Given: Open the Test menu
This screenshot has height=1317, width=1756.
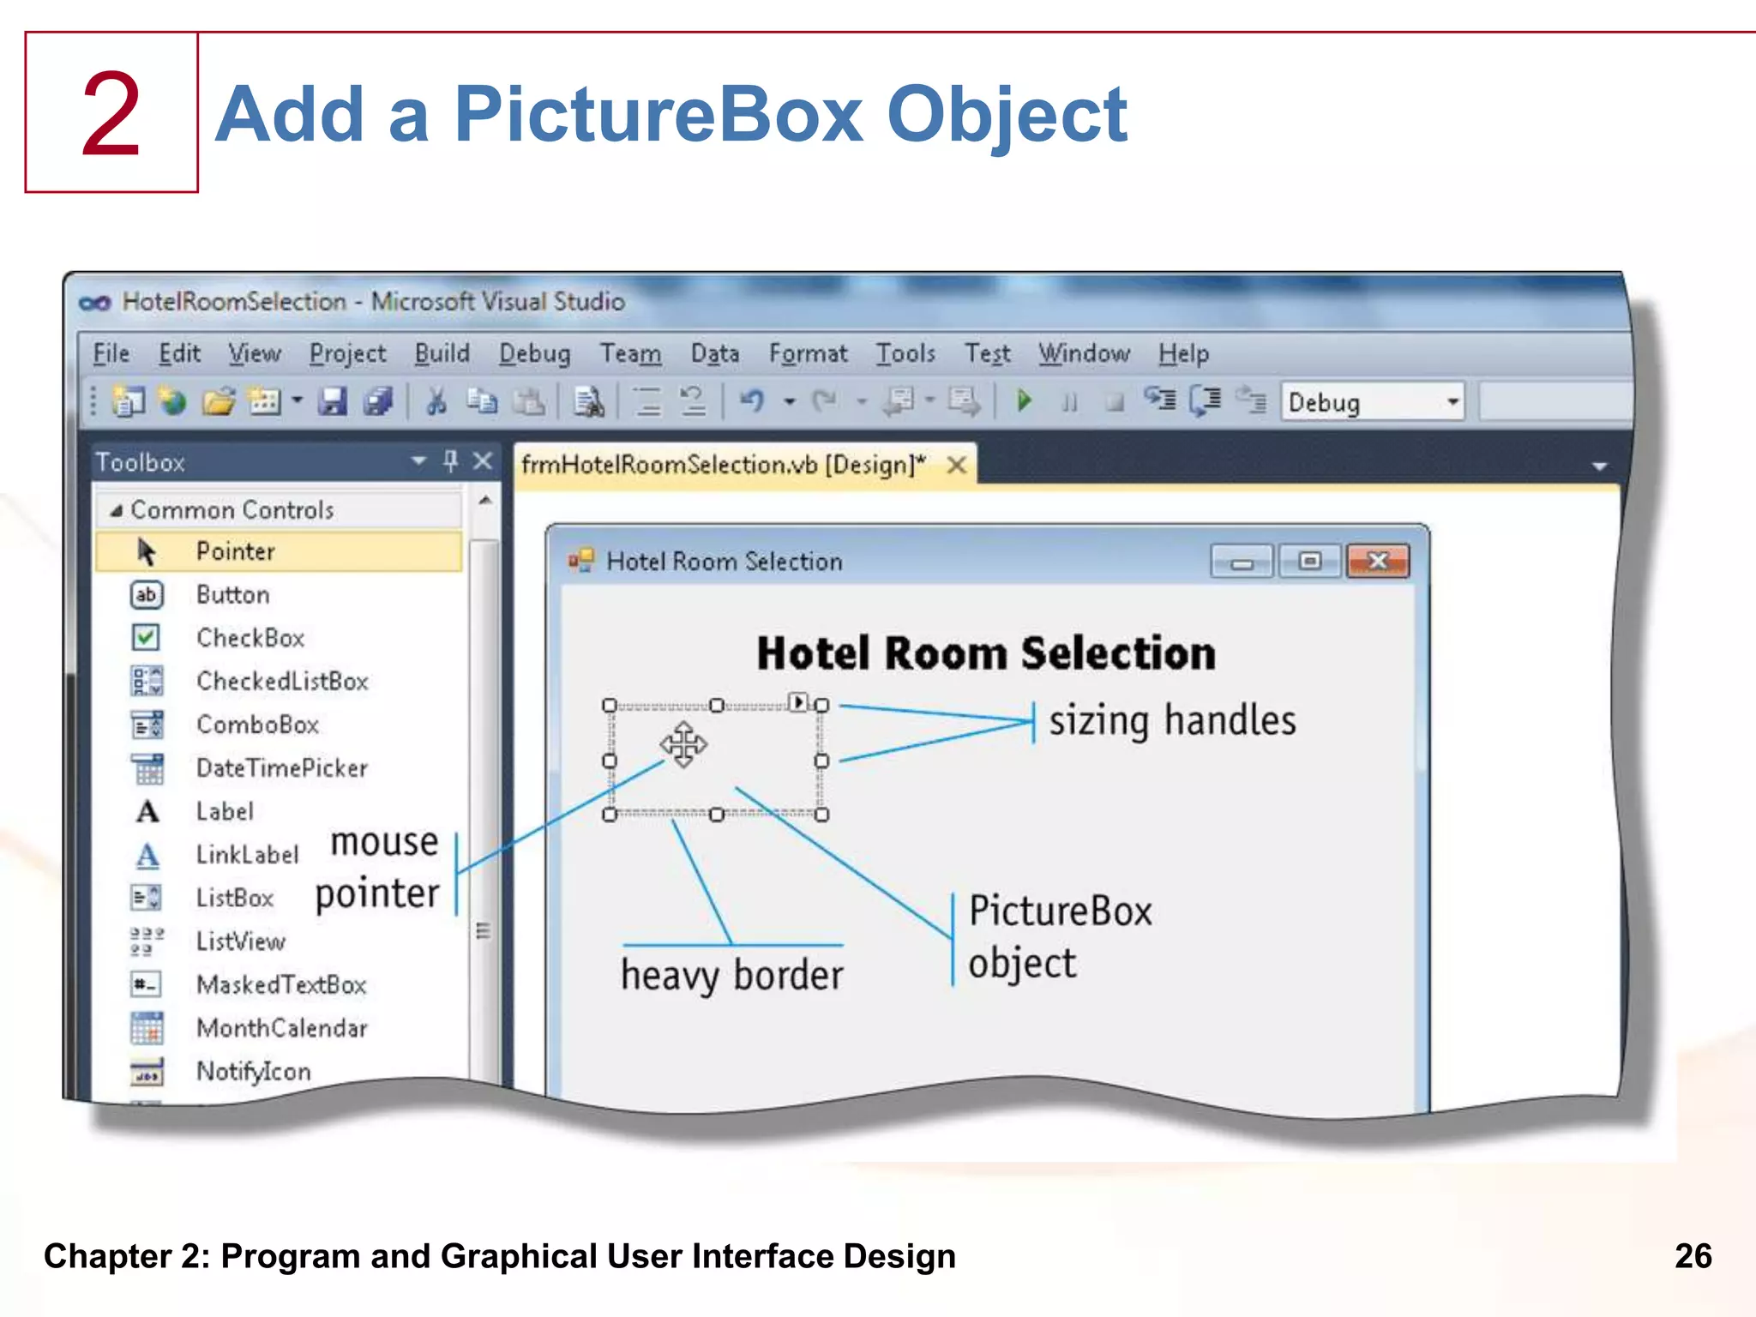Looking at the screenshot, I should click(x=988, y=353).
